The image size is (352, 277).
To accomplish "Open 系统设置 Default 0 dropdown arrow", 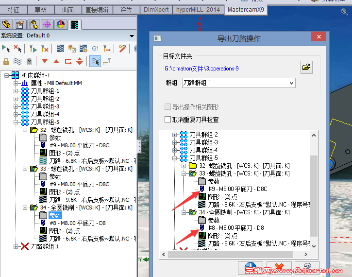I will pyautogui.click(x=132, y=36).
